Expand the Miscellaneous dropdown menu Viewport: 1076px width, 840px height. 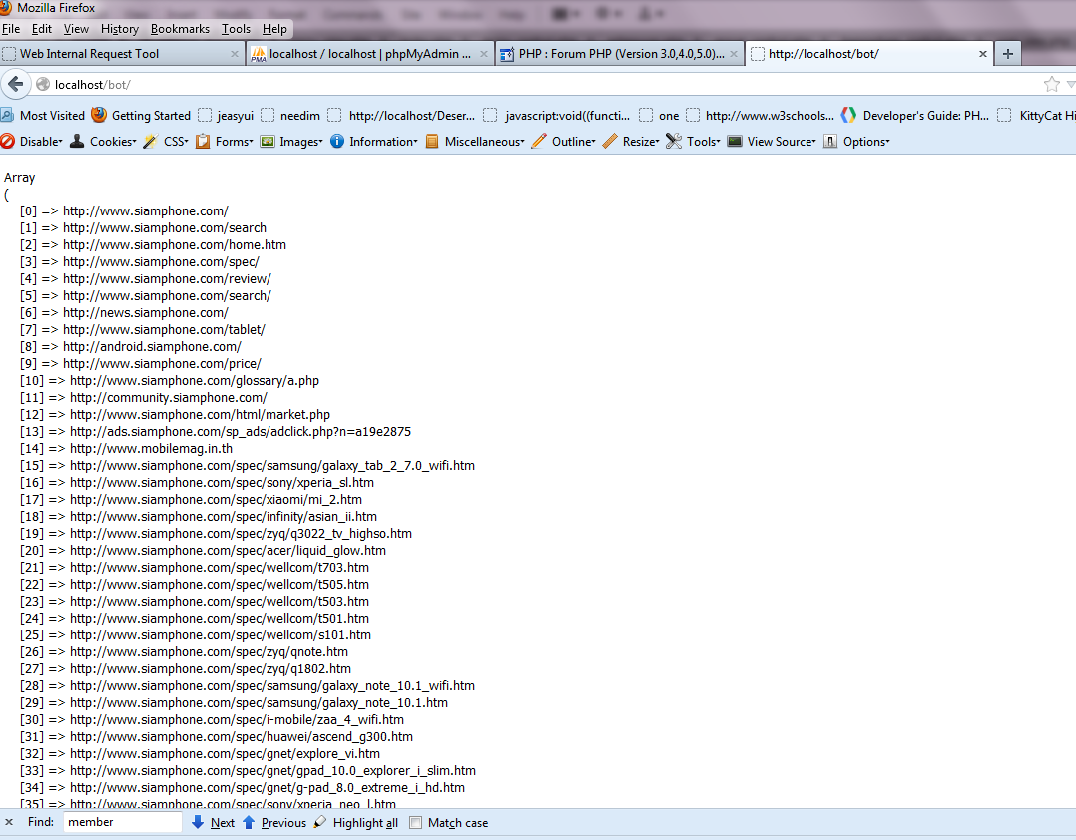pos(522,142)
